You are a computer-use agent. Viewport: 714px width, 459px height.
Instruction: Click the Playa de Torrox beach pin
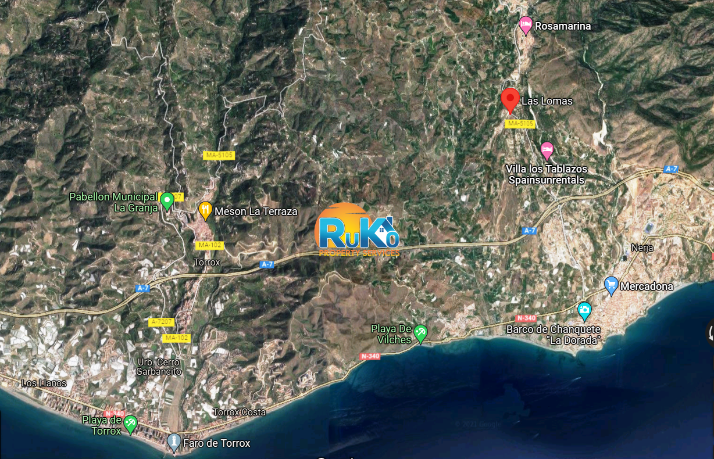pyautogui.click(x=130, y=424)
